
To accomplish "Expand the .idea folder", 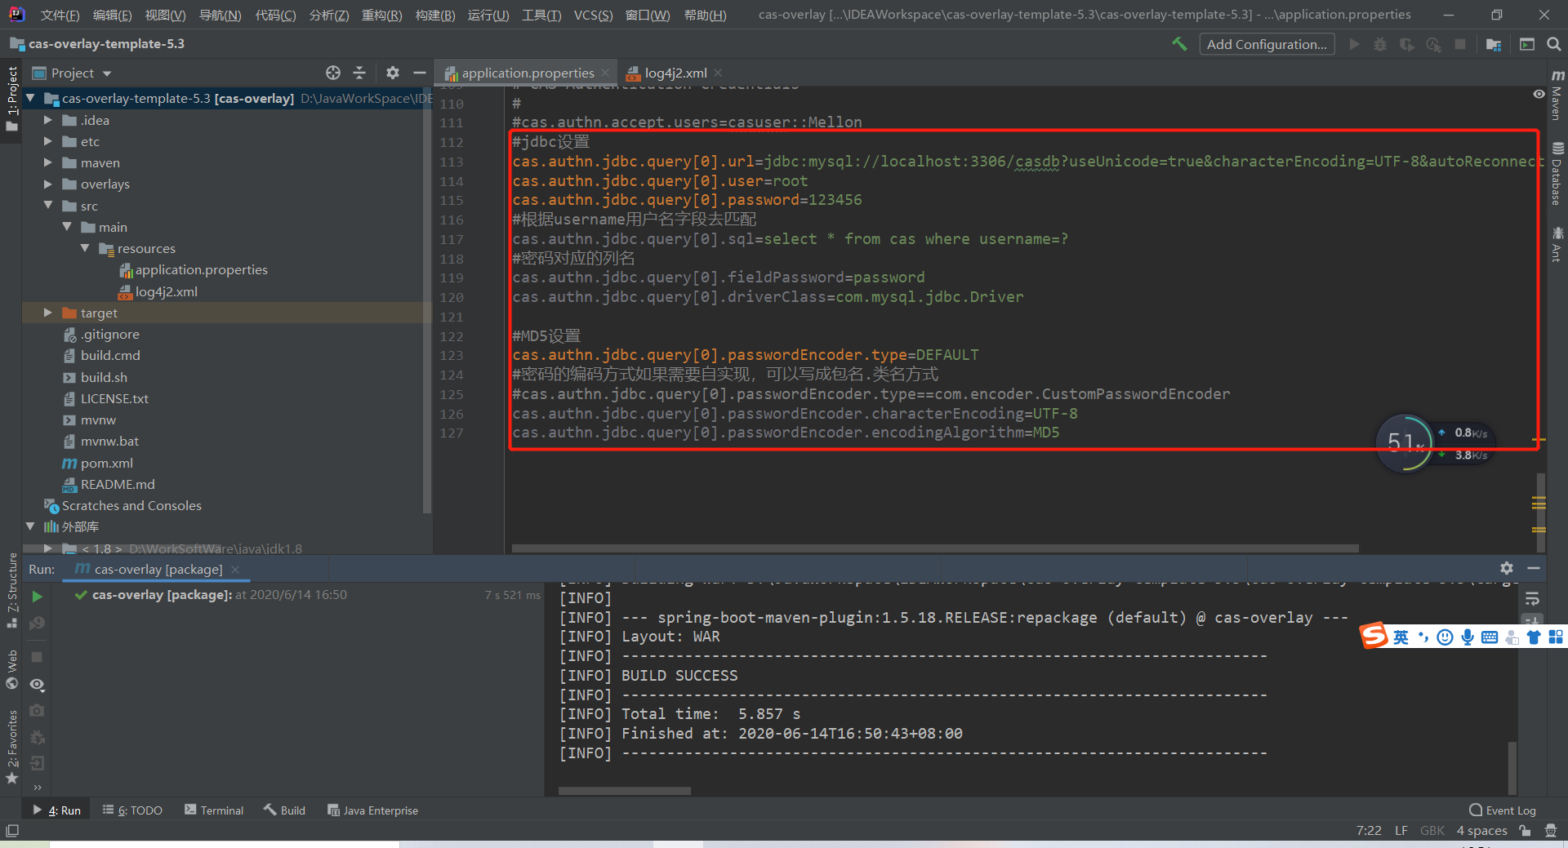I will [47, 120].
